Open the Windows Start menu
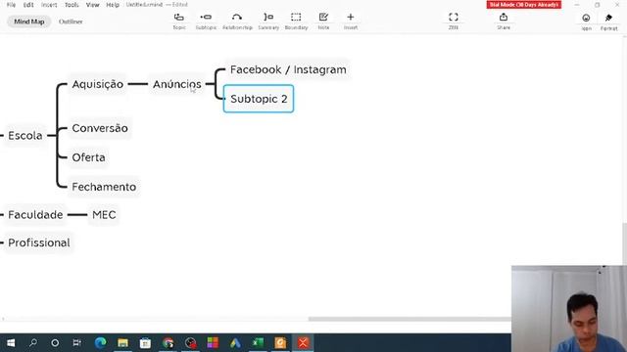The image size is (627, 352). 11,343
